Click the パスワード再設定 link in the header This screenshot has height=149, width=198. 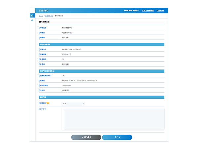click(x=147, y=11)
